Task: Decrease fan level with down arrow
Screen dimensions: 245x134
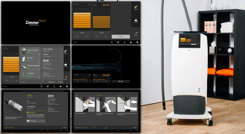Action: (x=78, y=37)
